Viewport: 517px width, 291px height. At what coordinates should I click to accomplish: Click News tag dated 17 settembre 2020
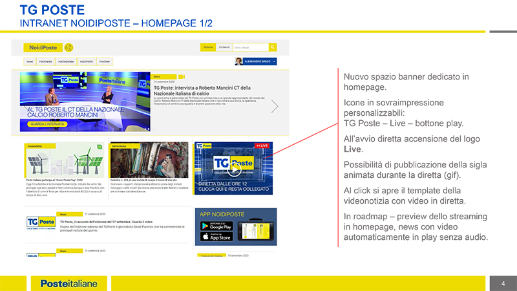click(69, 214)
